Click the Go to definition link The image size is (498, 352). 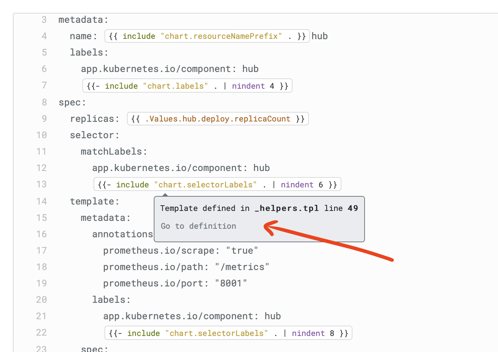point(198,226)
